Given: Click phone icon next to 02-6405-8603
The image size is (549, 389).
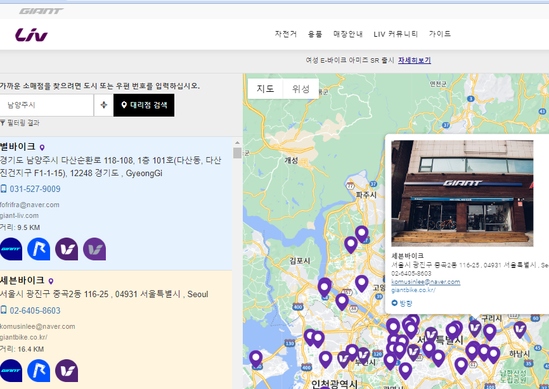Looking at the screenshot, I should 4,310.
